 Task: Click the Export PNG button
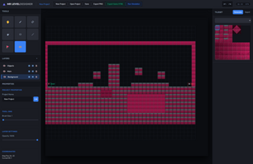tap(98, 4)
